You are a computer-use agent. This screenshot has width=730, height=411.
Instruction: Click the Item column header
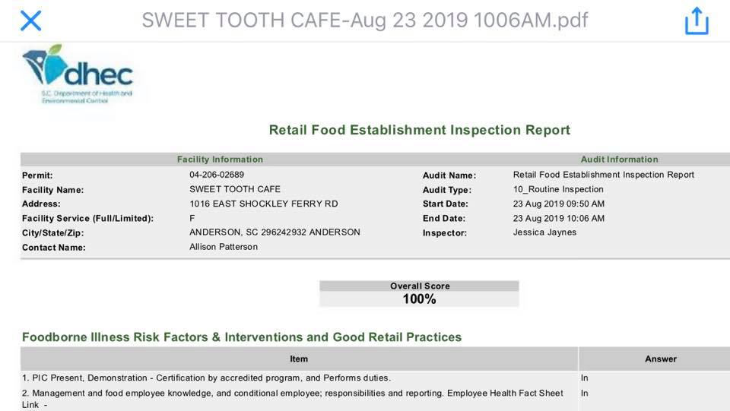(x=299, y=359)
